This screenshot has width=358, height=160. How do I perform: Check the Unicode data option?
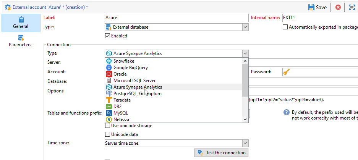point(107,134)
